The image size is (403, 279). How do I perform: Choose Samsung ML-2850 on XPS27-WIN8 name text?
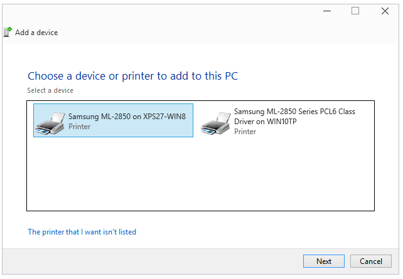click(x=127, y=117)
